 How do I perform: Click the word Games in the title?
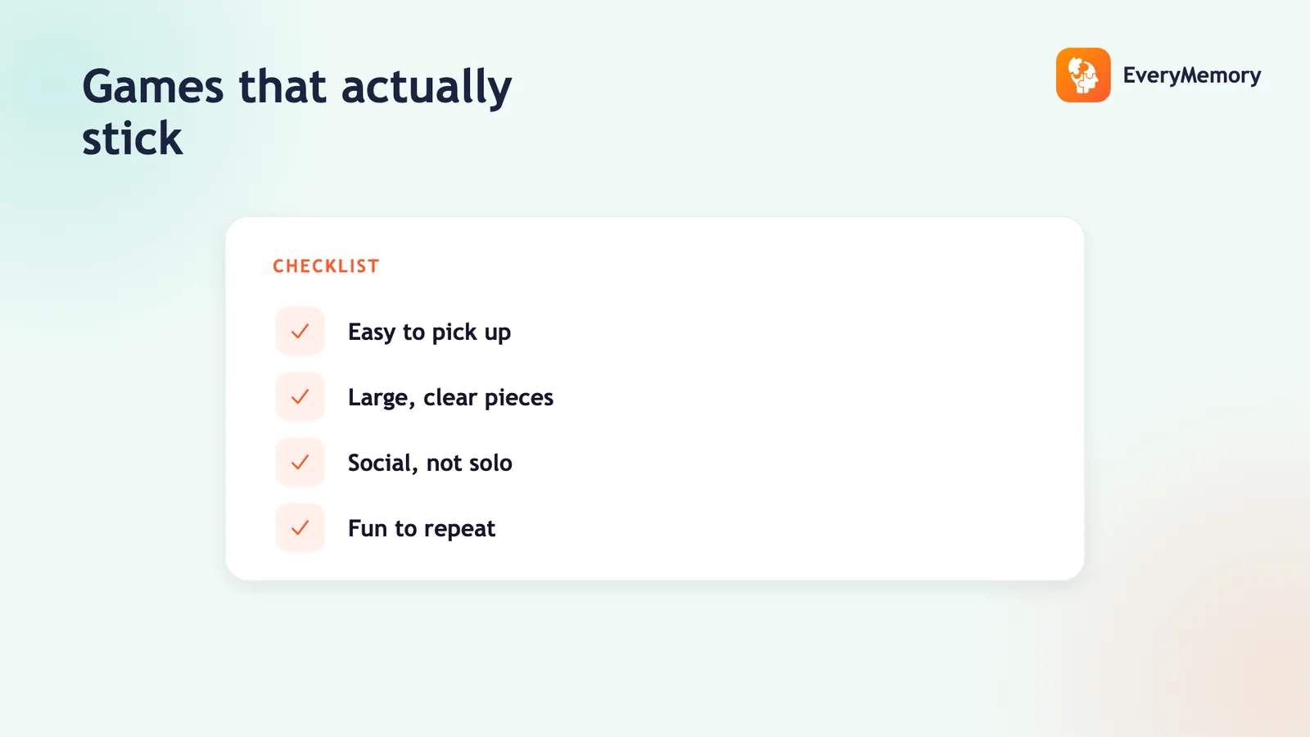tap(153, 87)
